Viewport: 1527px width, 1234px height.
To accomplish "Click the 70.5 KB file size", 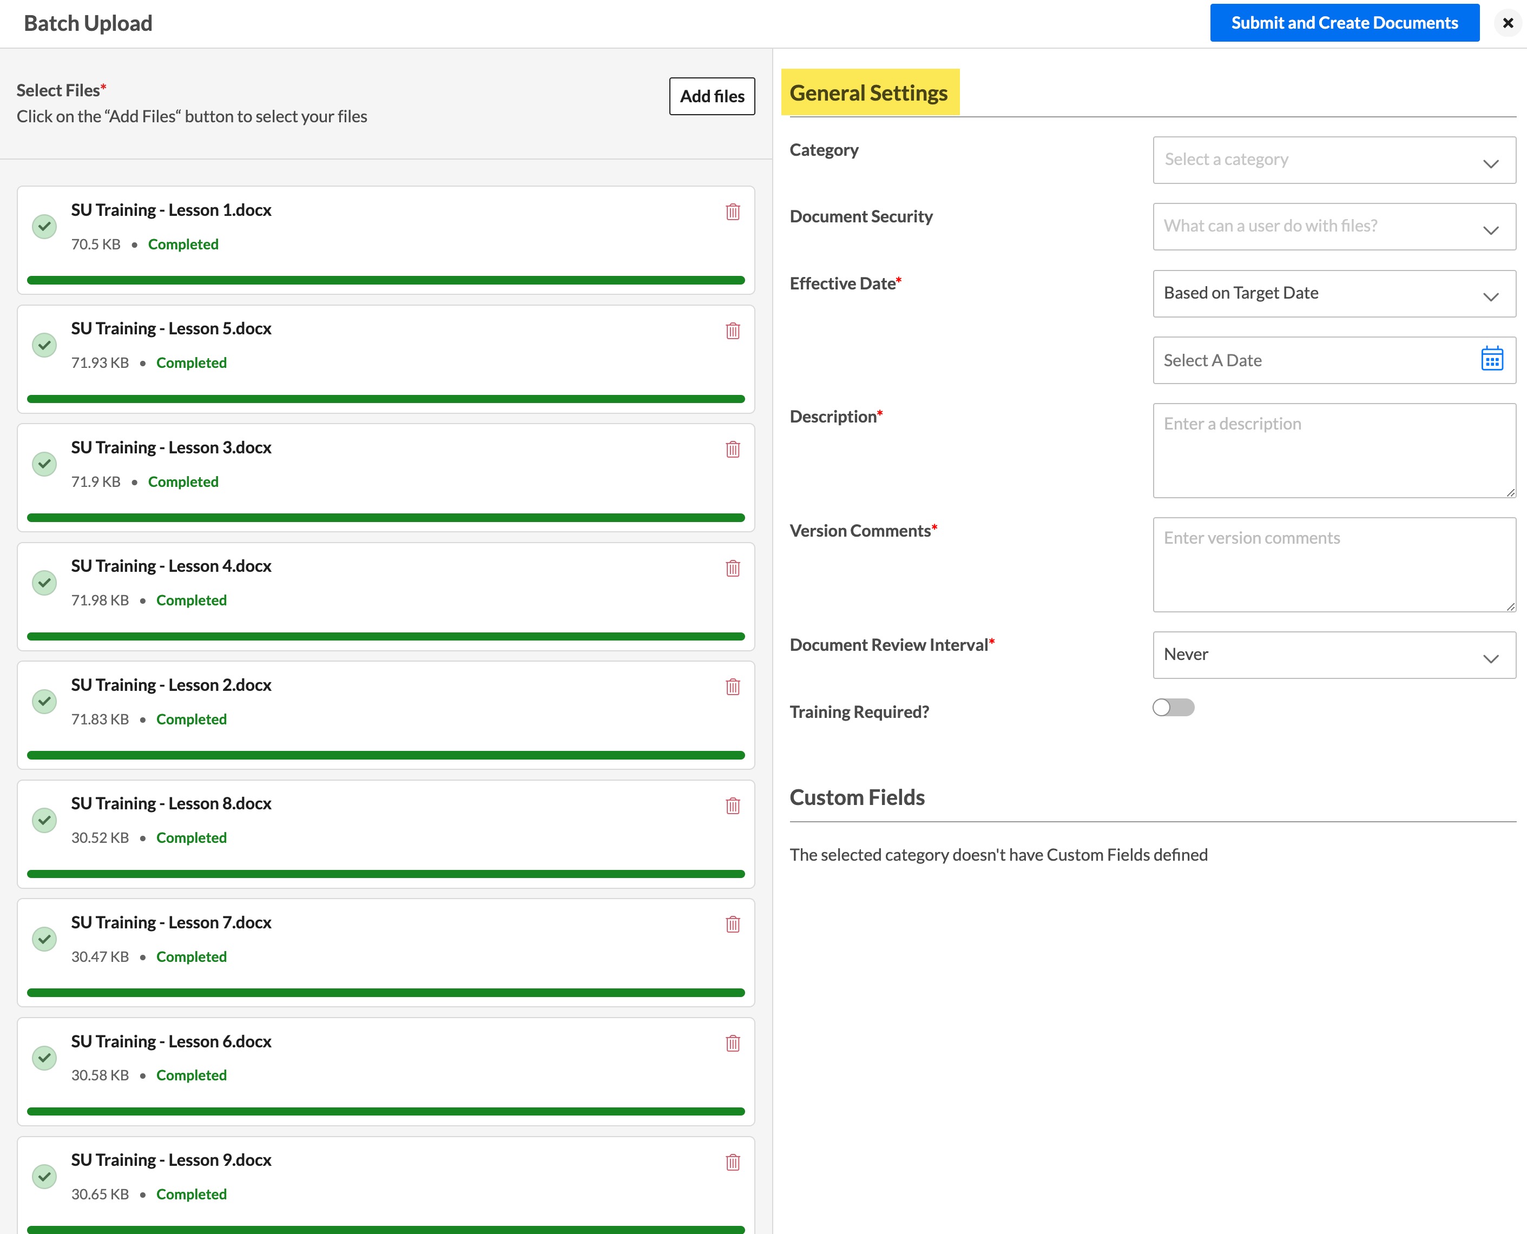I will point(96,245).
